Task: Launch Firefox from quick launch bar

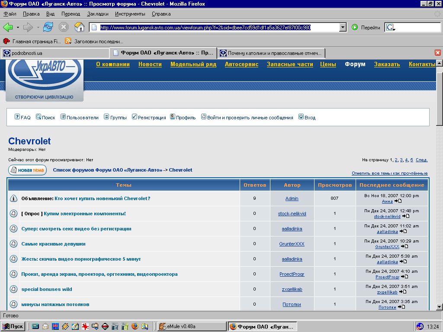Action: click(x=135, y=326)
